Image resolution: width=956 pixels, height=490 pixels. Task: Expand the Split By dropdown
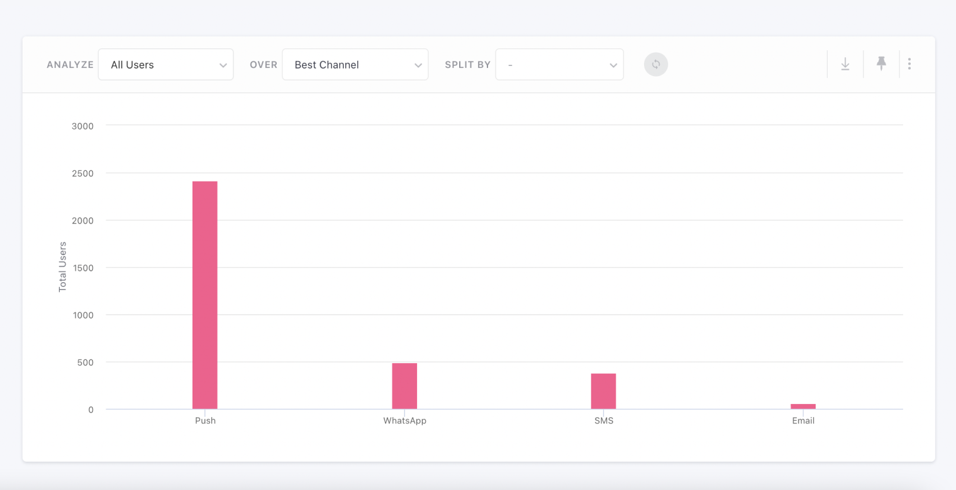559,65
